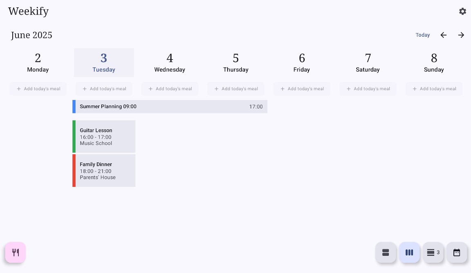Select Saturday 7 day header
Viewport: 471px width, 273px height.
(x=368, y=63)
